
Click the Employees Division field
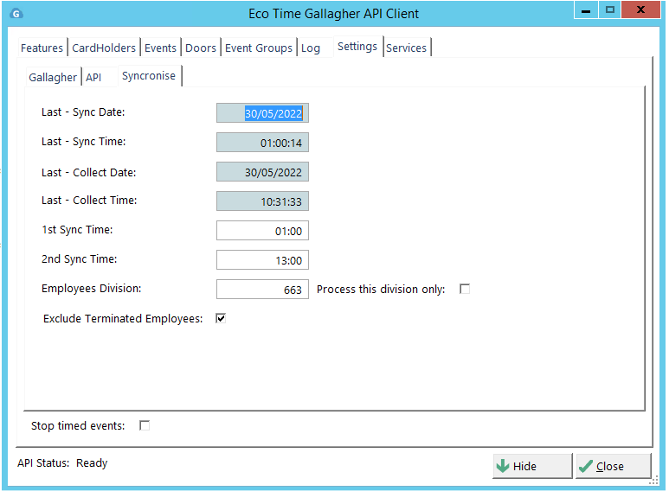pos(262,290)
